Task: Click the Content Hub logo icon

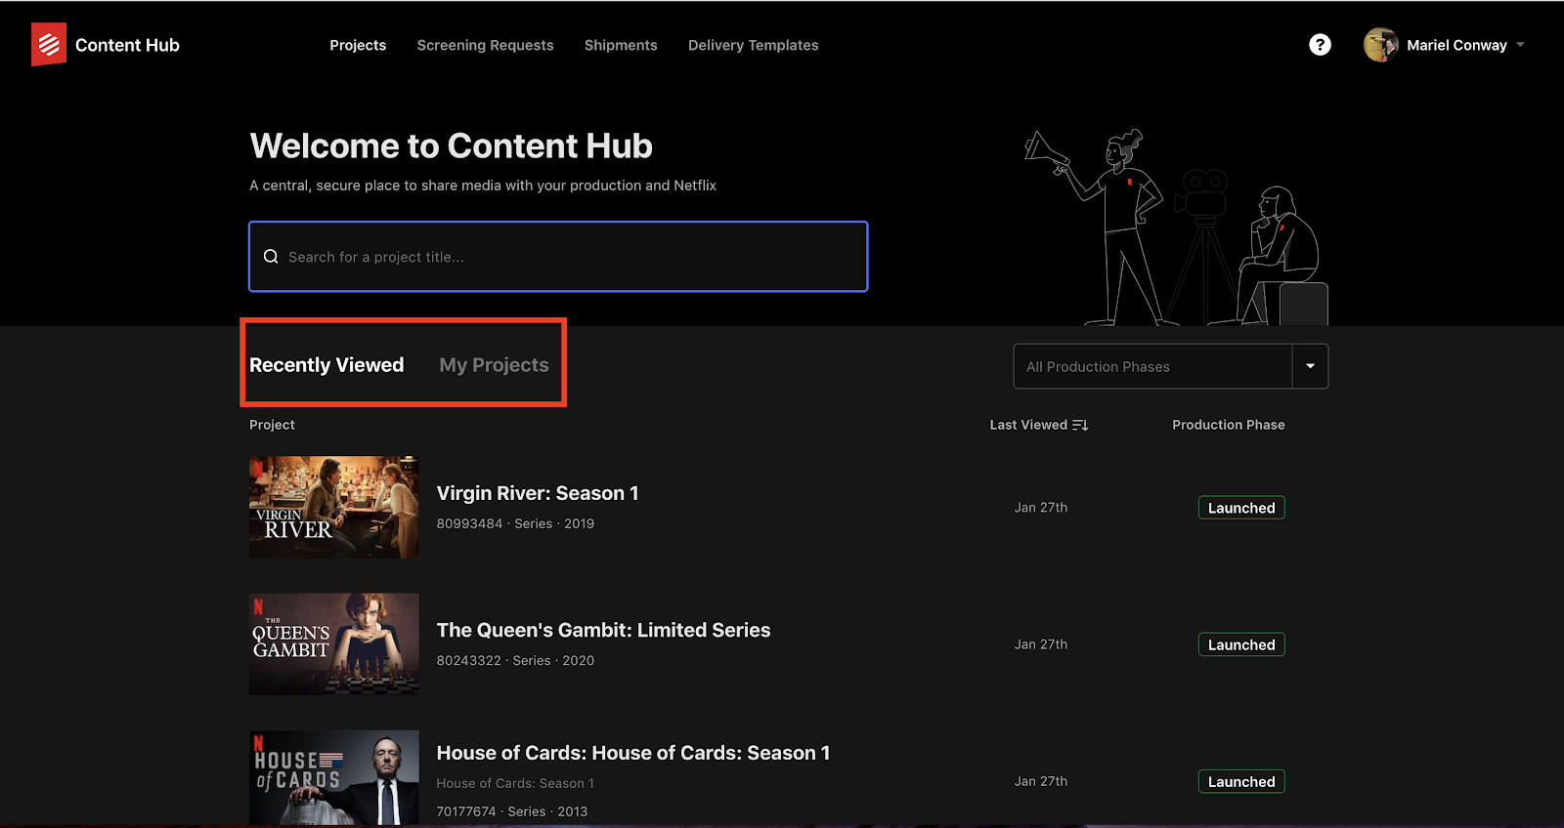Action: pos(49,44)
